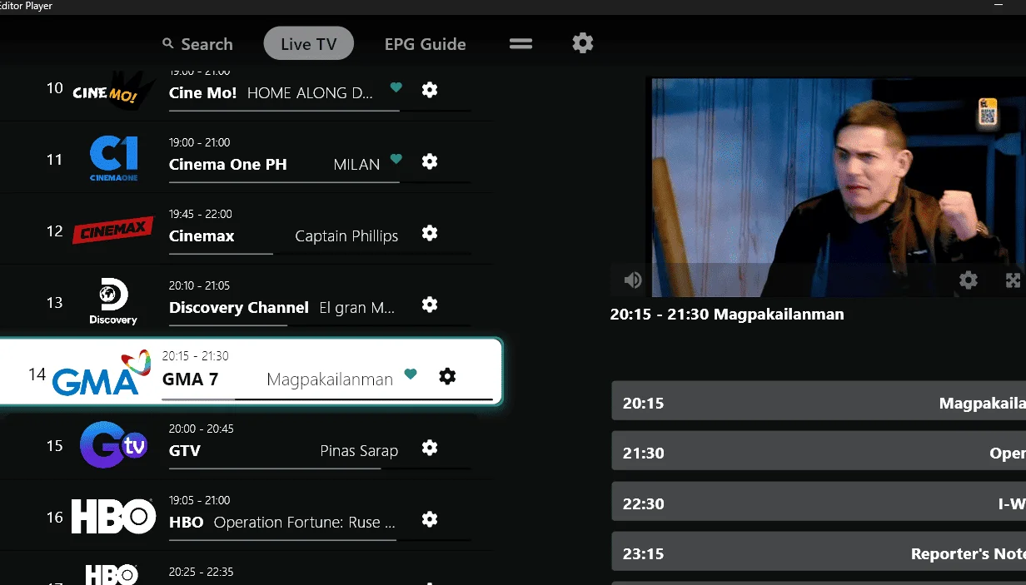Image resolution: width=1026 pixels, height=585 pixels.
Task: Click the HOME ALONG D... program title
Action: 310,93
